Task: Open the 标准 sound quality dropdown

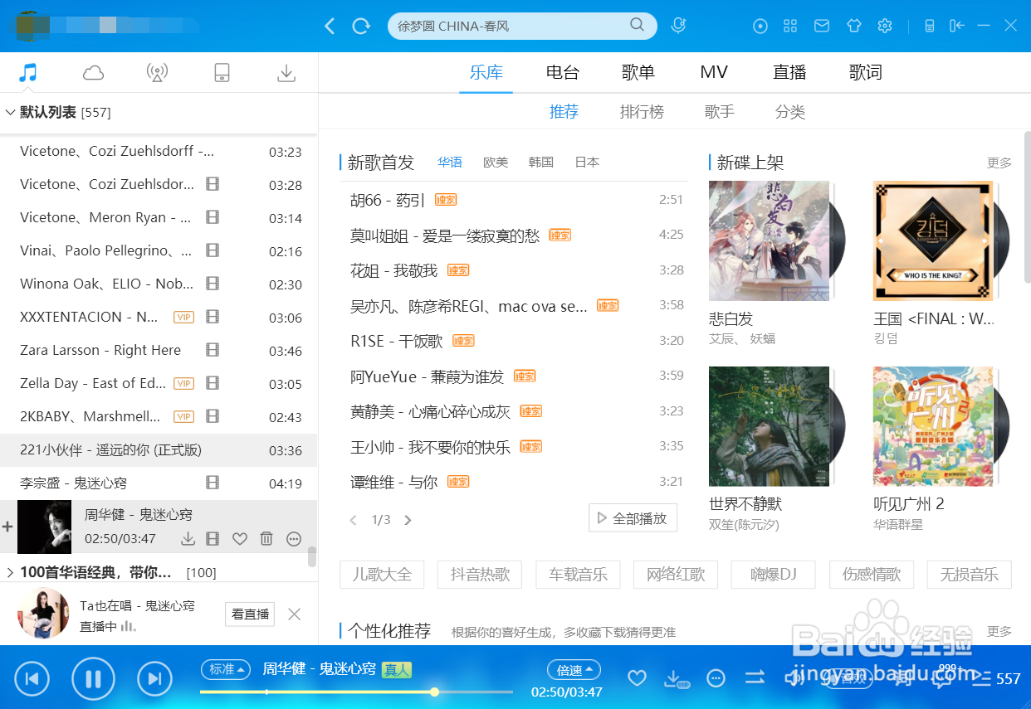Action: click(x=226, y=669)
